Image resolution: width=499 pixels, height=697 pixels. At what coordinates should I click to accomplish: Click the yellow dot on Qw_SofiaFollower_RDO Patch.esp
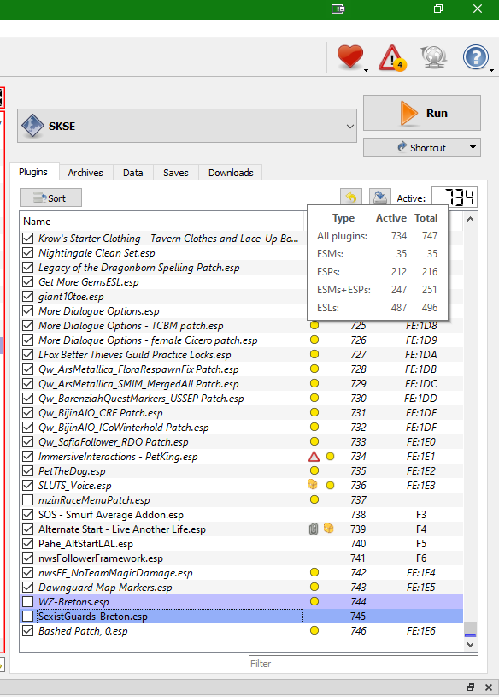tap(314, 441)
